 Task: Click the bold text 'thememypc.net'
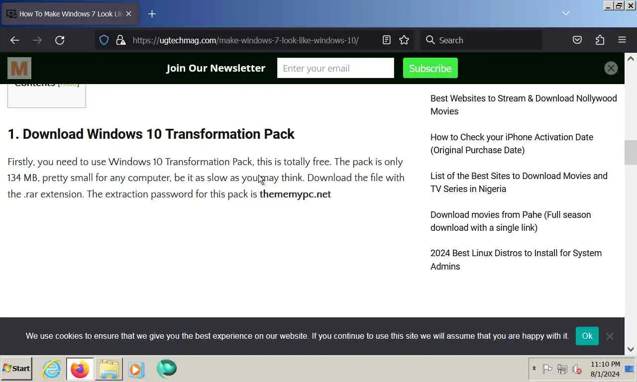coord(295,194)
